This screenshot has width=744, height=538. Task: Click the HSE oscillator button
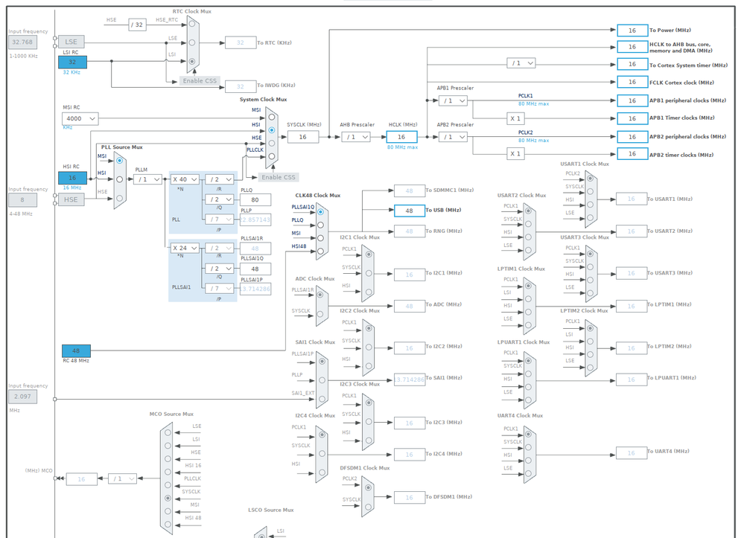(x=71, y=199)
